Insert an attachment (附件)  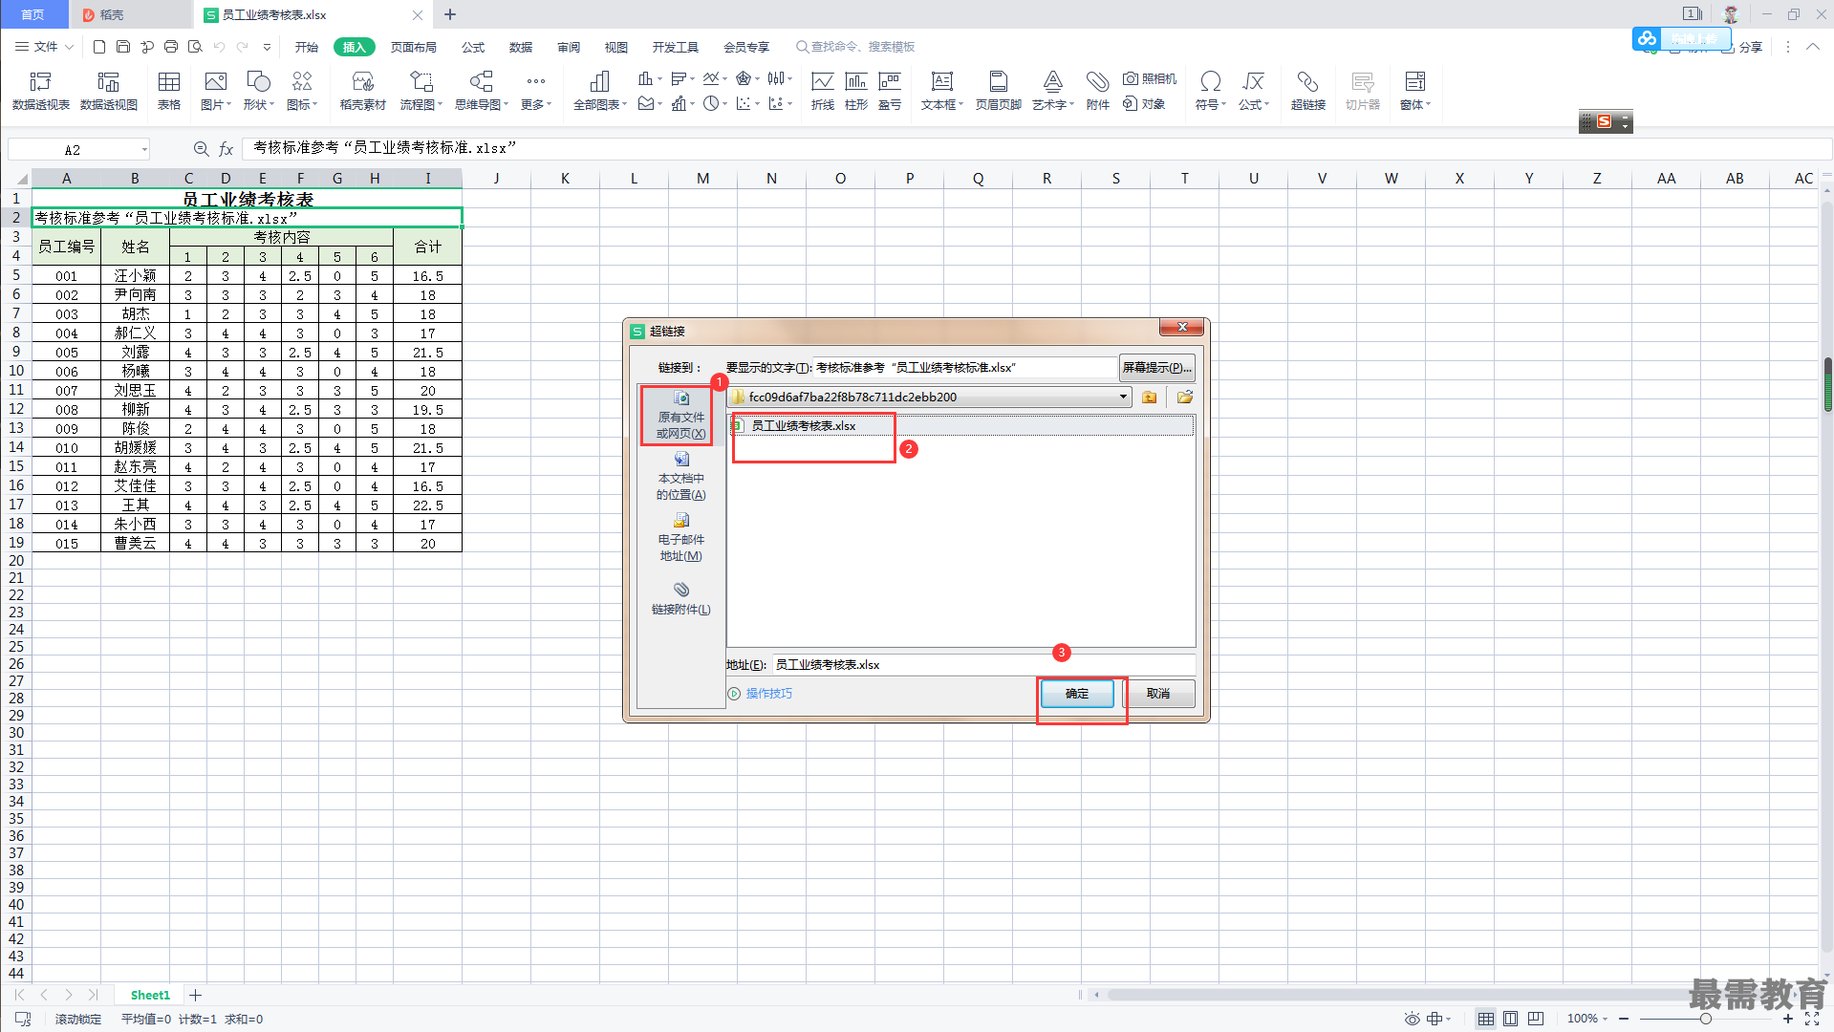pos(1098,91)
